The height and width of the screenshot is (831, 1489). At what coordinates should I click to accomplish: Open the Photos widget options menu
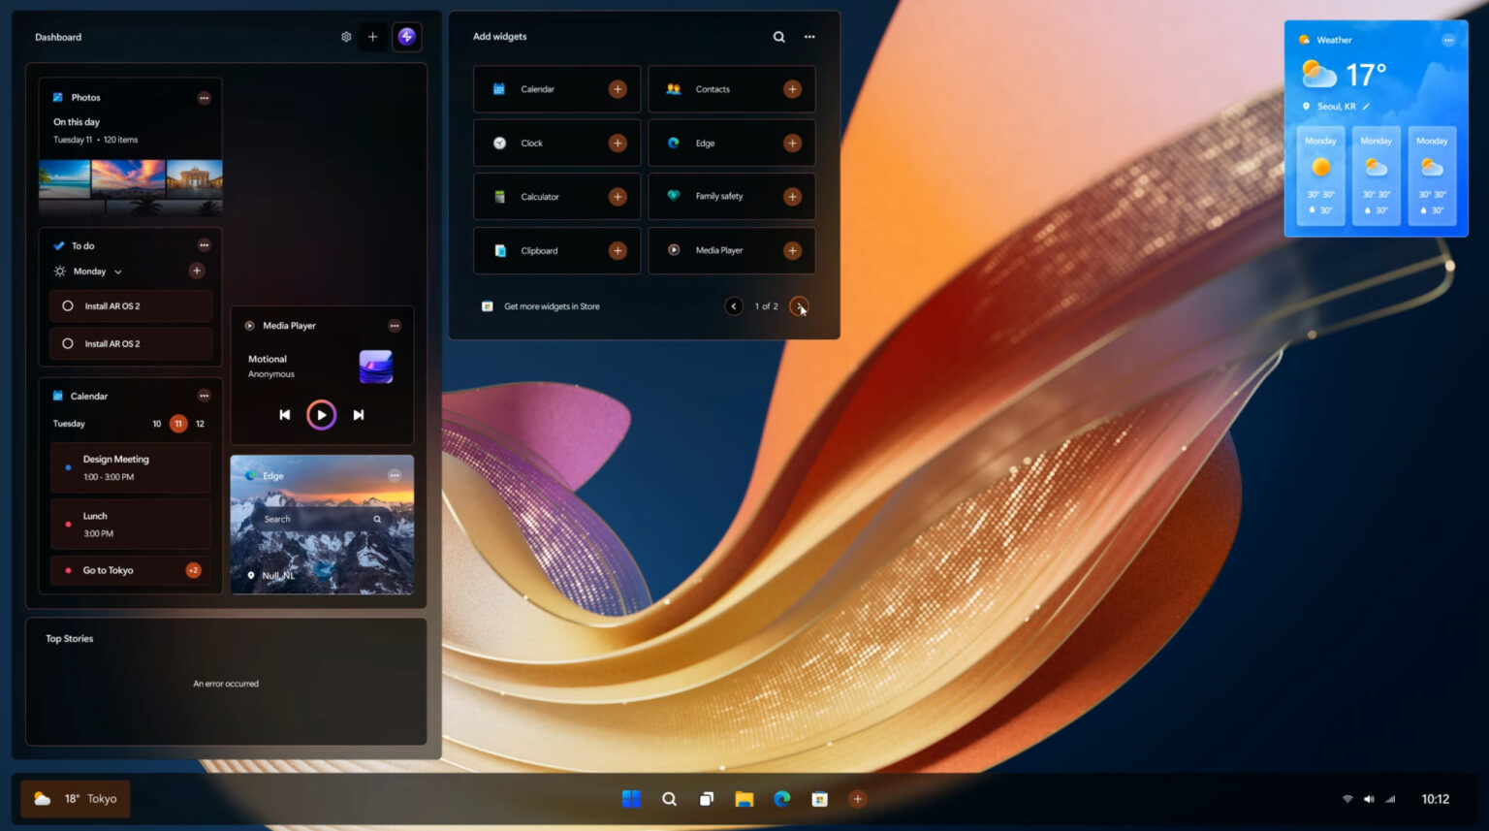click(x=205, y=97)
